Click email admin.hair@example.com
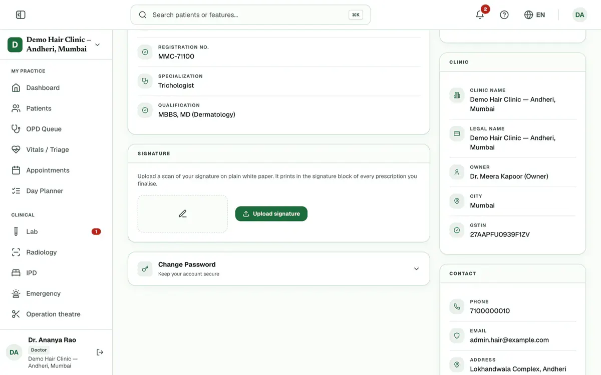The image size is (601, 375). (509, 340)
